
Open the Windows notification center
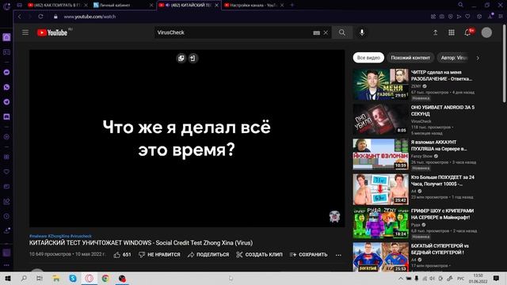coord(496,279)
